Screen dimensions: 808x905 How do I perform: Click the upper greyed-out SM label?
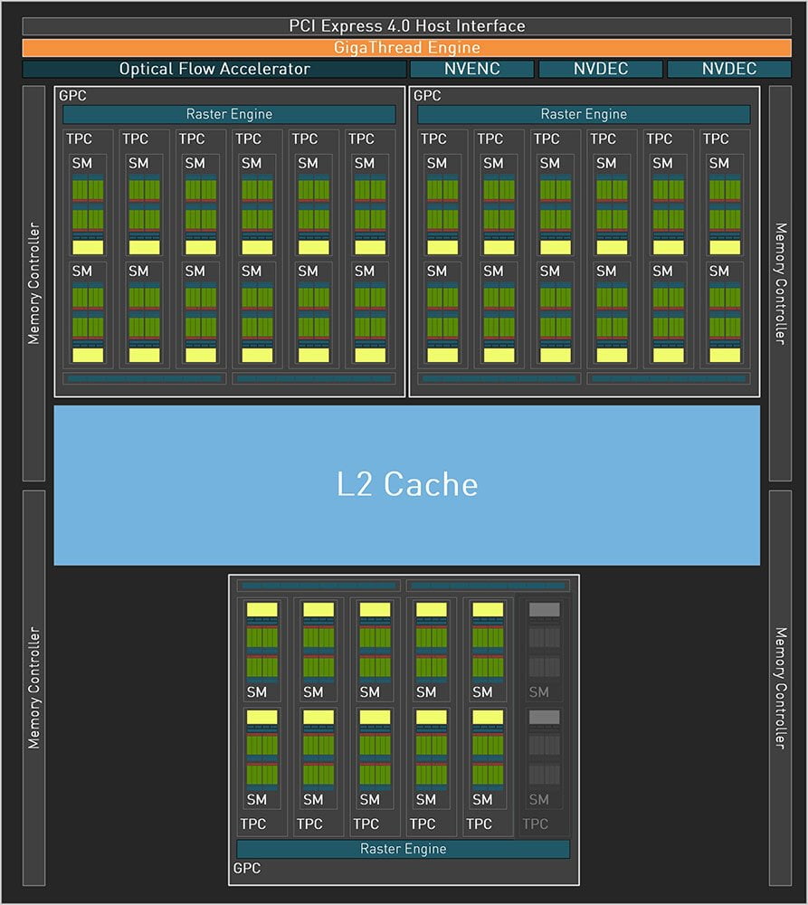(x=539, y=692)
